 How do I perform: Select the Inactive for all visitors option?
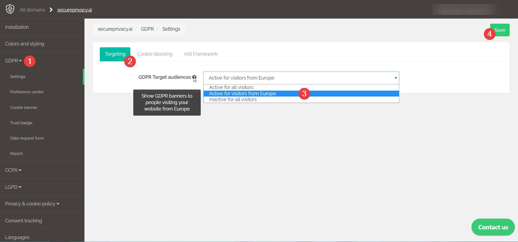[x=233, y=99]
